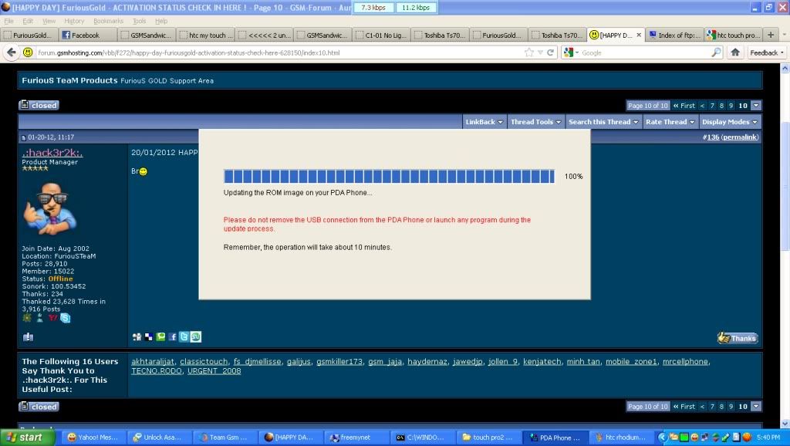The height and width of the screenshot is (446, 790).
Task: Share post via the Delicious checkered icon
Action: pos(149,336)
